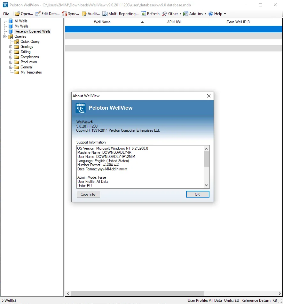Image resolution: width=283 pixels, height=304 pixels.
Task: Click 'Date Format: yyyy-MM-dd h:mm tt' line
Action: point(102,169)
